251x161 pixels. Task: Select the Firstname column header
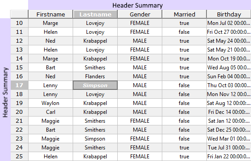click(x=50, y=14)
